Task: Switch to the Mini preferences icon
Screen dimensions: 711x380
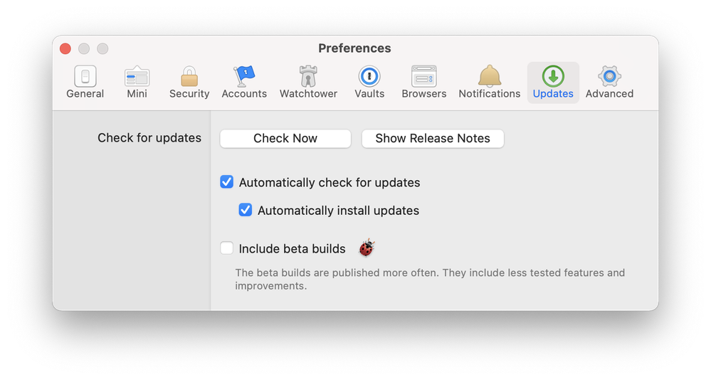Action: coord(137,83)
